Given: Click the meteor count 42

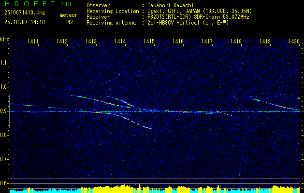Looking at the screenshot, I should tap(70, 22).
